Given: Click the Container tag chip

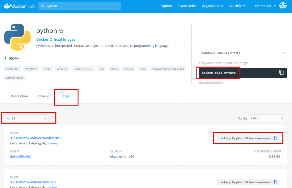Looking at the screenshot, I should click(12, 69).
